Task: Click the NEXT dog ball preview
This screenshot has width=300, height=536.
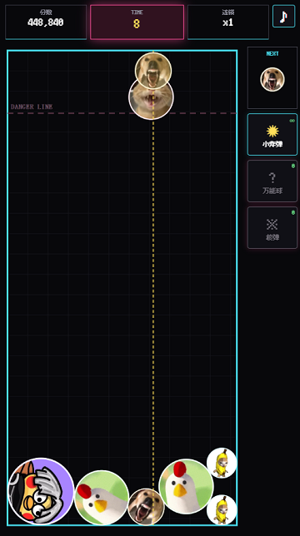Action: click(x=272, y=79)
